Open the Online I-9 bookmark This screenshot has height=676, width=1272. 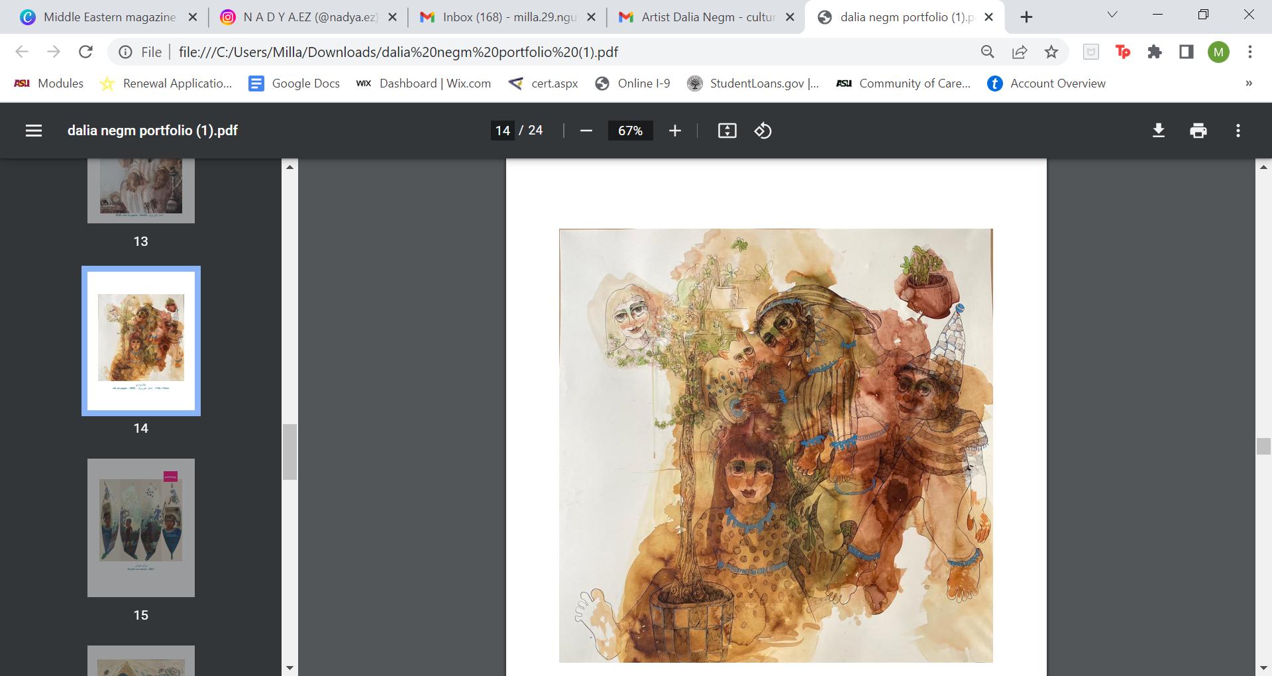point(632,84)
